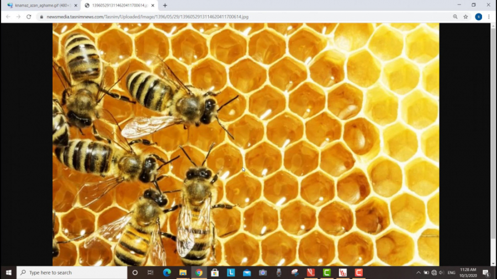Open the microphone recorder taskbar app
The height and width of the screenshot is (279, 497).
point(279,272)
